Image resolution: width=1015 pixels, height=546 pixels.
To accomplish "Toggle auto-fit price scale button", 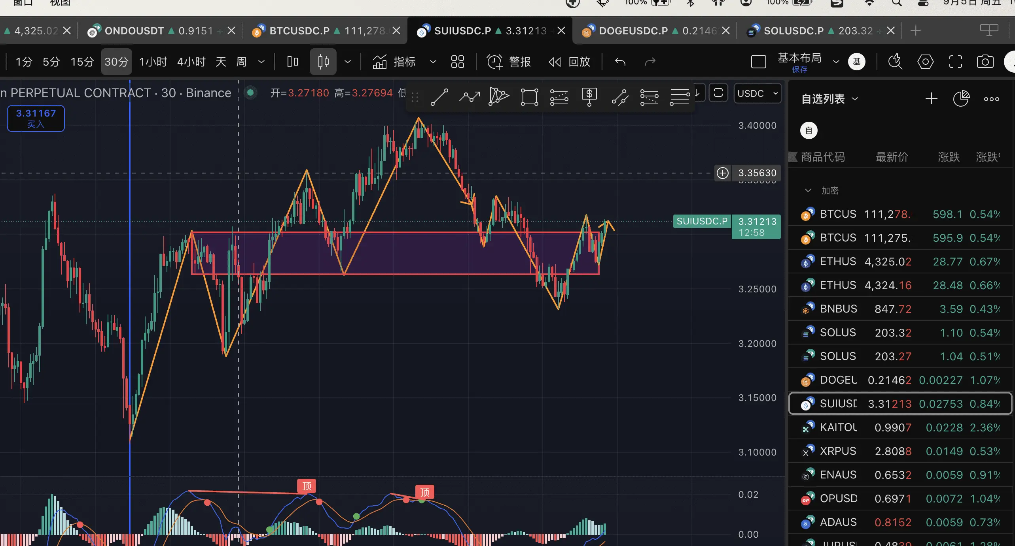I will coord(718,93).
